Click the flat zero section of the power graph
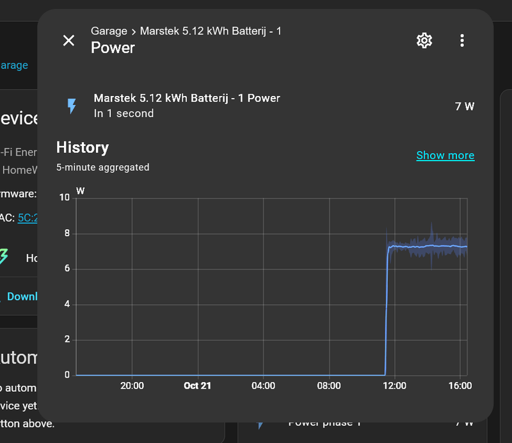 click(224, 375)
